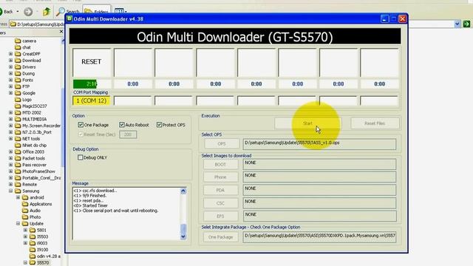Image resolution: width=473 pixels, height=266 pixels.
Task: Select the MagicISO237 folder
Action: pyautogui.click(x=35, y=106)
